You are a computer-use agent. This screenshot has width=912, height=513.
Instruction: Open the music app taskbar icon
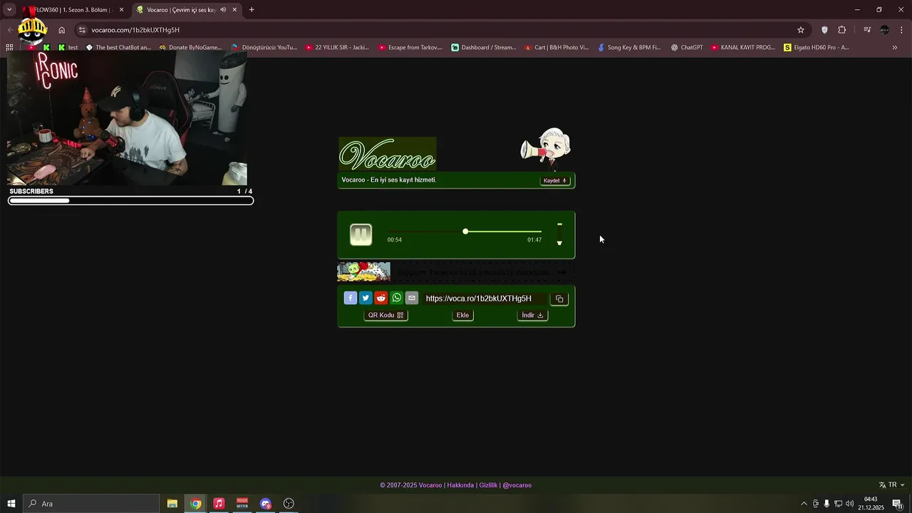coord(219,504)
